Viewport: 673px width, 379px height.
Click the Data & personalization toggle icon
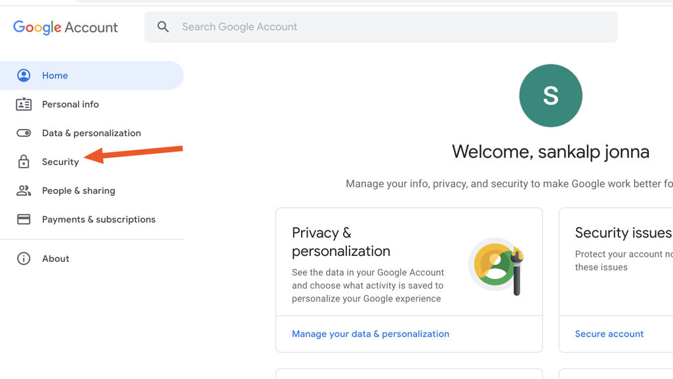(x=24, y=133)
